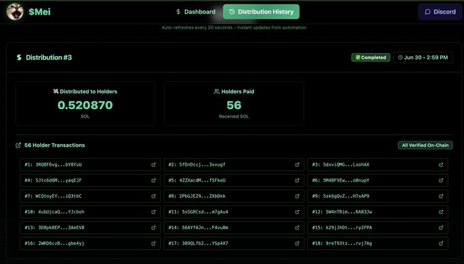Click the Jun 30 2:59 PM timestamp
Image resolution: width=464 pixels, height=264 pixels.
[x=423, y=57]
